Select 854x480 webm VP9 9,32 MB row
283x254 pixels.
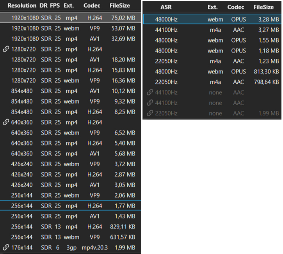click(70, 101)
